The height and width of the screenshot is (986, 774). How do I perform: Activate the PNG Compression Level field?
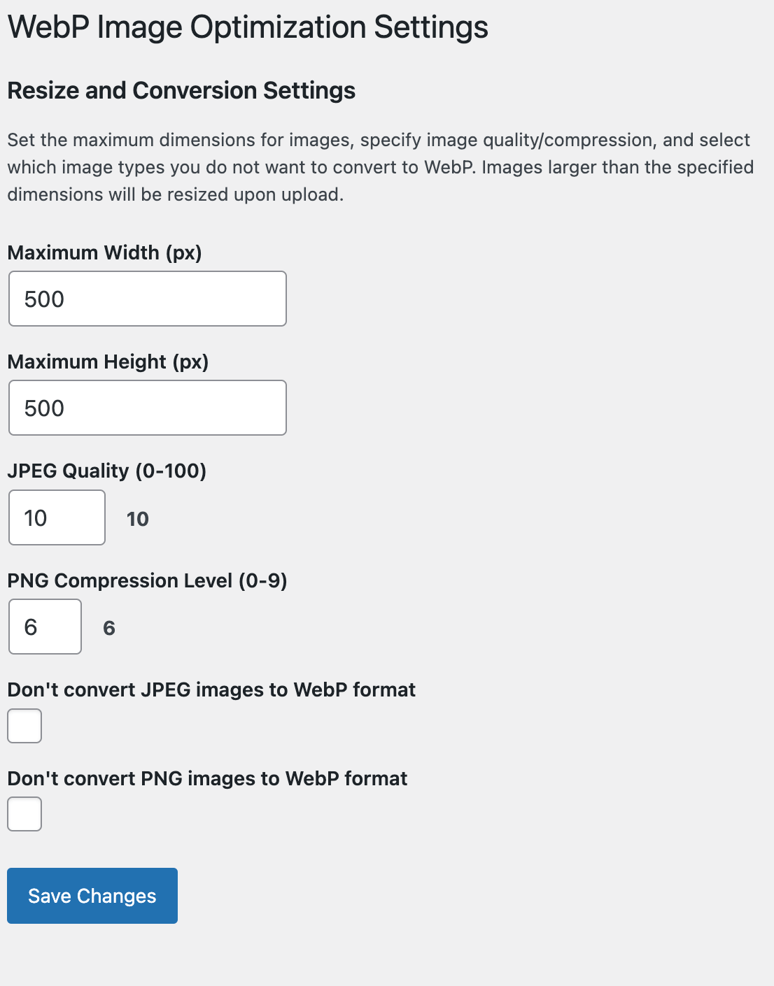45,627
